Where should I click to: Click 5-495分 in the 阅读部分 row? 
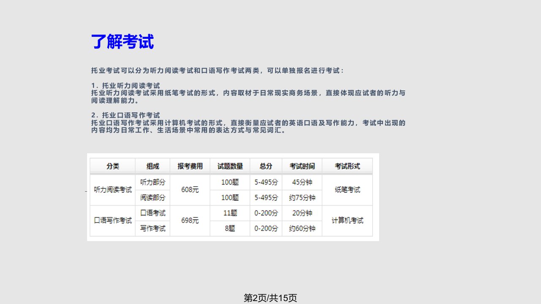coord(266,198)
